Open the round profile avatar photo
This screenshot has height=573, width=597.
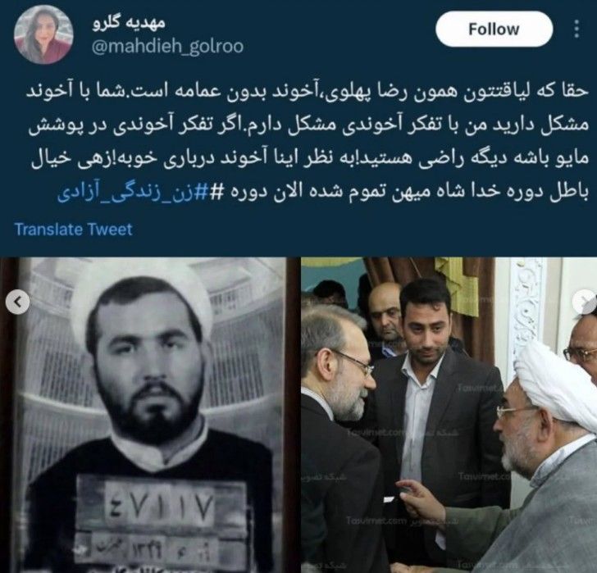pos(43,34)
